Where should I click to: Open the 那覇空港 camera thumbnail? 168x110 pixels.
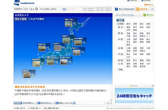(x=27, y=75)
